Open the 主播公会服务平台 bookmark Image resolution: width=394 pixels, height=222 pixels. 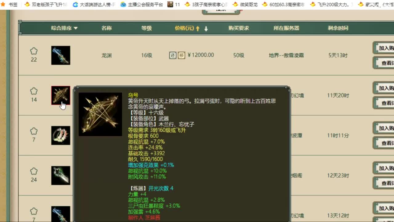coord(142,5)
